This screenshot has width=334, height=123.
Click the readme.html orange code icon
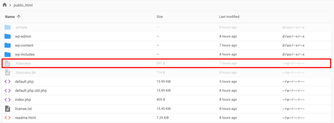[x=8, y=117]
